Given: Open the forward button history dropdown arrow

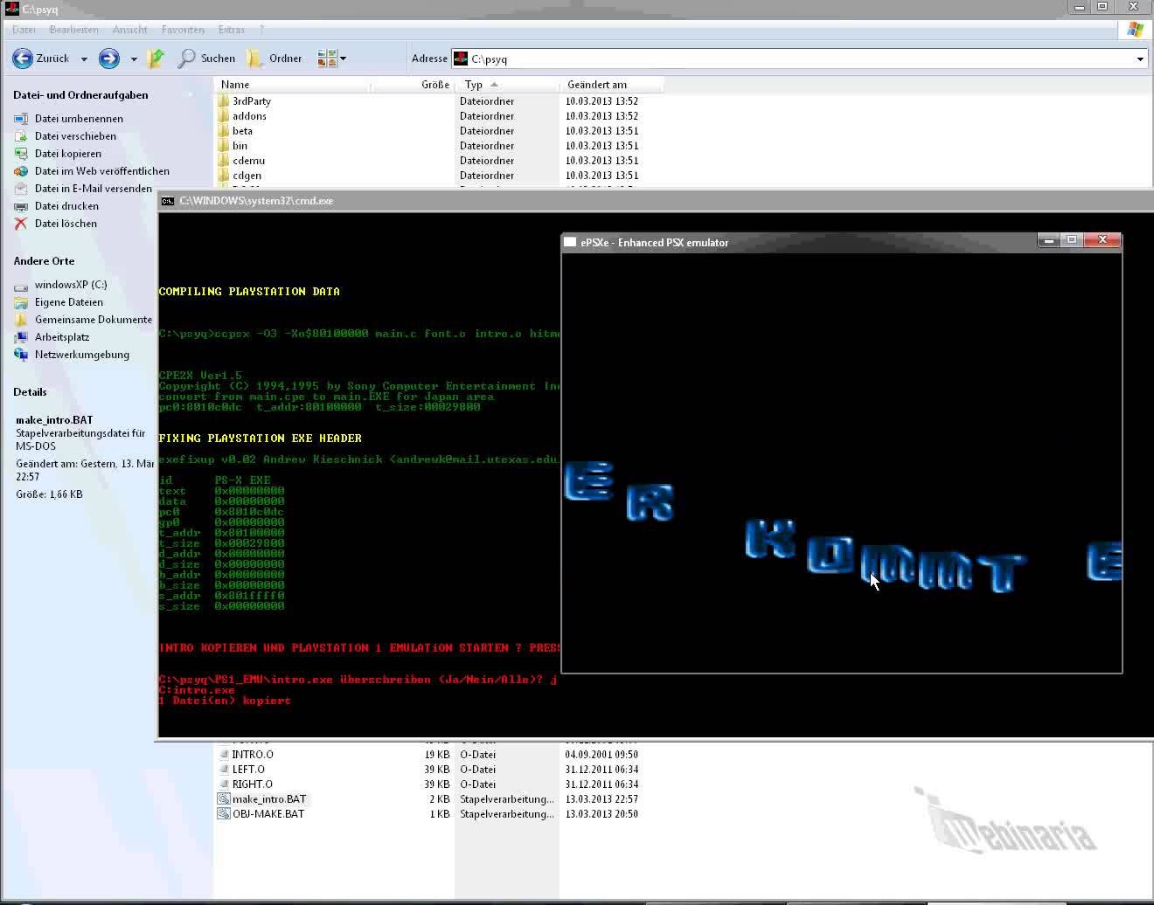Looking at the screenshot, I should click(x=134, y=59).
